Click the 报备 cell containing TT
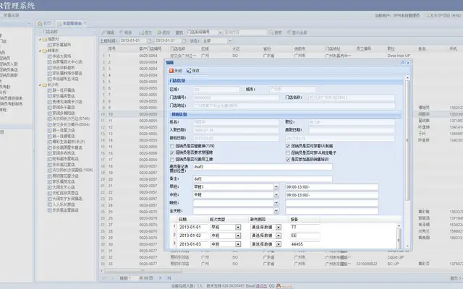Image resolution: width=463 pixels, height=289 pixels. (305, 228)
